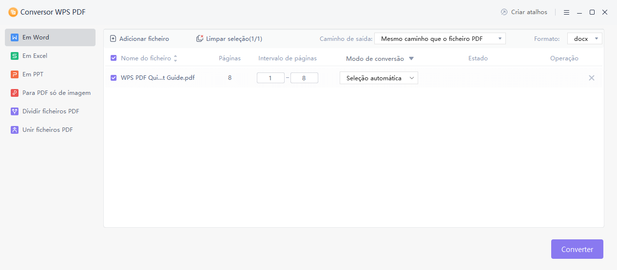
Task: Open the output path dropdown
Action: coord(440,38)
